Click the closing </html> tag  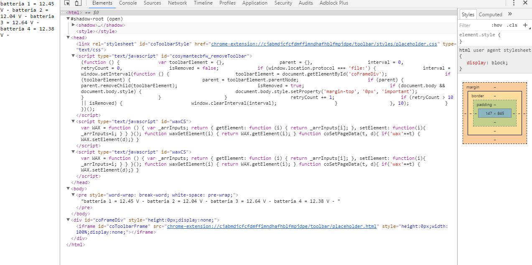click(76, 245)
